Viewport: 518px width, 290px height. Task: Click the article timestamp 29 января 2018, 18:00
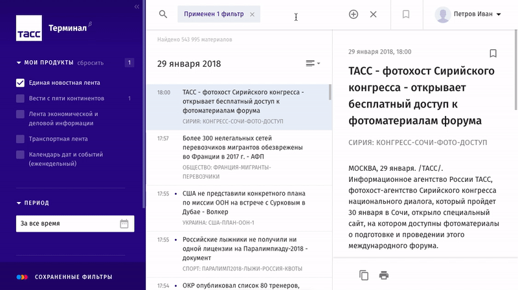(x=379, y=52)
